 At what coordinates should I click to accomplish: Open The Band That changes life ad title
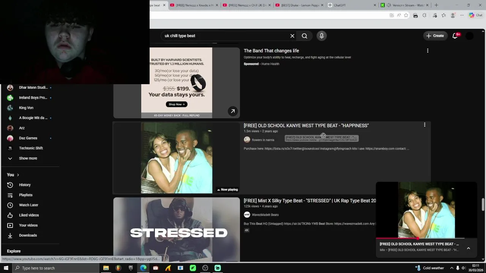(271, 50)
